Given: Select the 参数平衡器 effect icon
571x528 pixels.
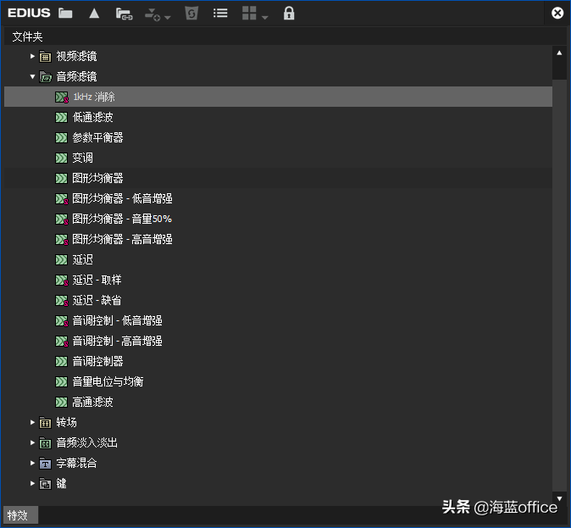Looking at the screenshot, I should [61, 137].
